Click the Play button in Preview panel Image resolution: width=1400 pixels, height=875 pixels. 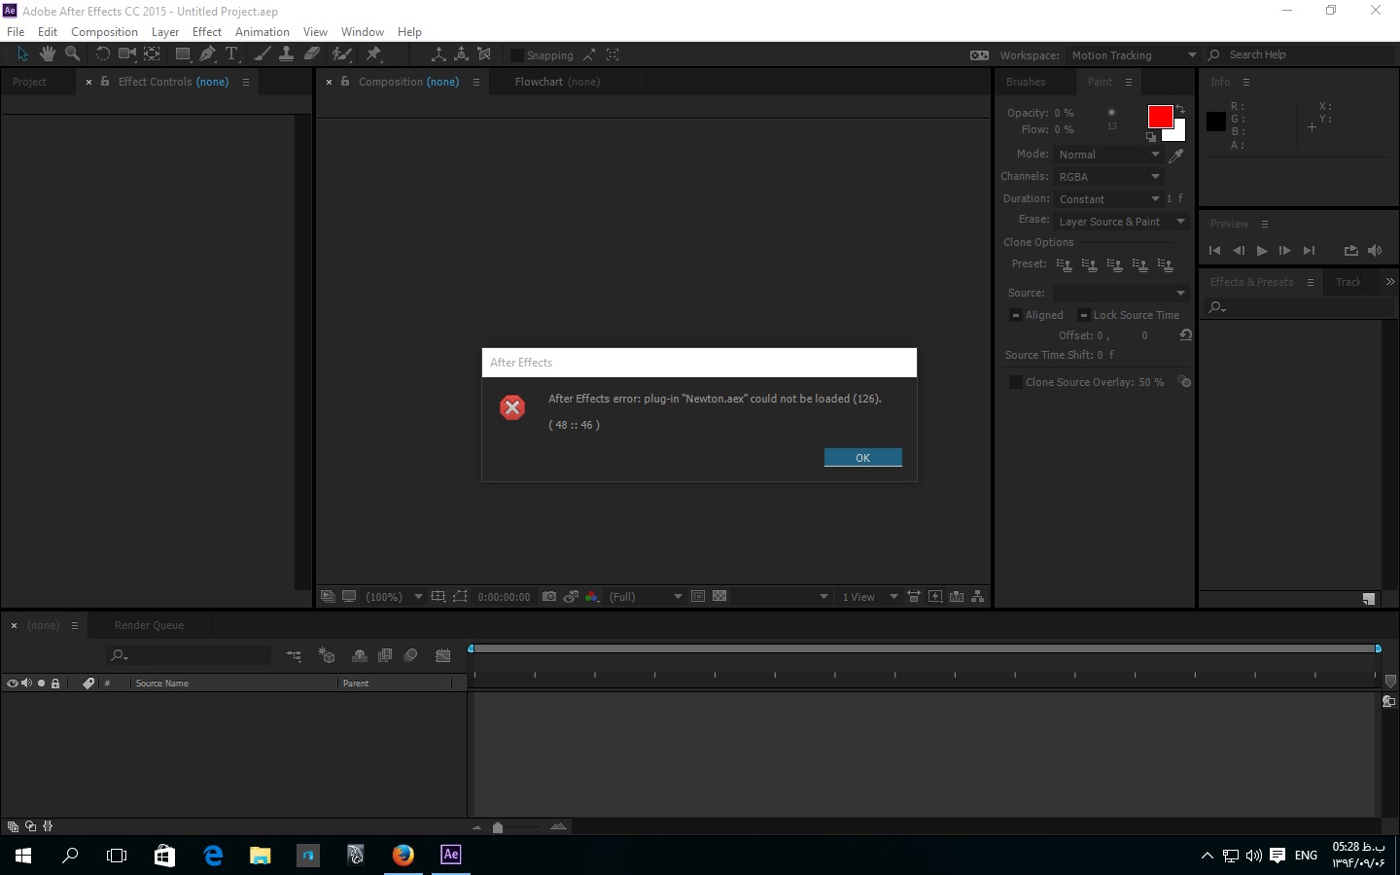1262,251
